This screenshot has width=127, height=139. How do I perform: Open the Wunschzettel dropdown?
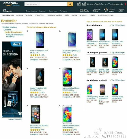122,10
